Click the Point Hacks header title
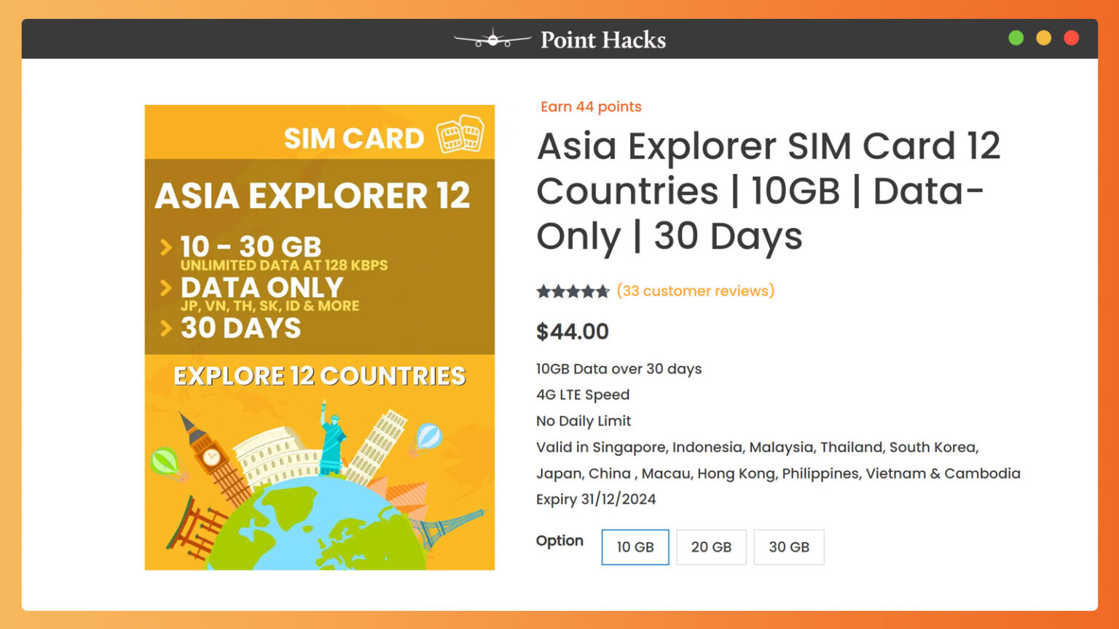Viewport: 1119px width, 629px height. coord(602,40)
